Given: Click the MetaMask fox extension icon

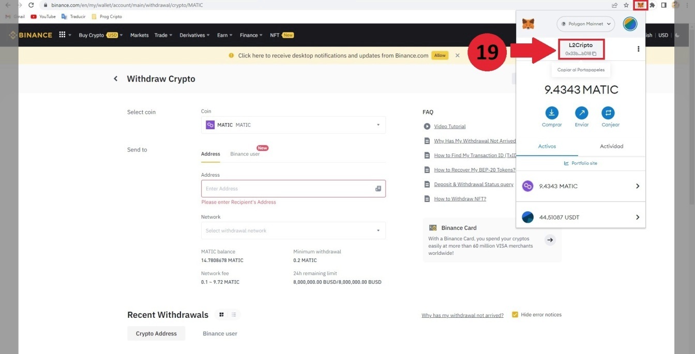Looking at the screenshot, I should [641, 5].
